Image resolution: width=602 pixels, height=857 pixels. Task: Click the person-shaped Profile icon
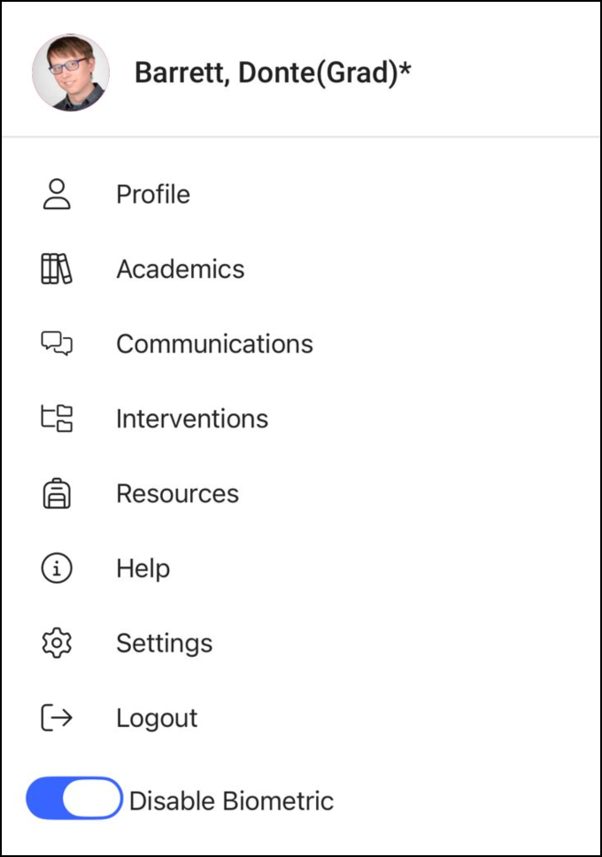(x=57, y=194)
